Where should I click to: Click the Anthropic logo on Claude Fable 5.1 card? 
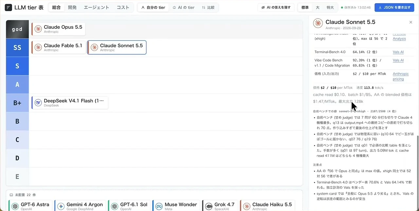click(38, 48)
